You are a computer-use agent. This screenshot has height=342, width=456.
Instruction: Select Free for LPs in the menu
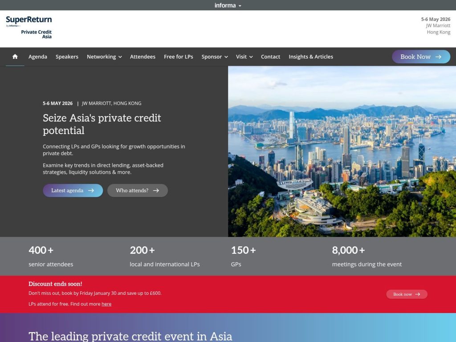pyautogui.click(x=178, y=57)
